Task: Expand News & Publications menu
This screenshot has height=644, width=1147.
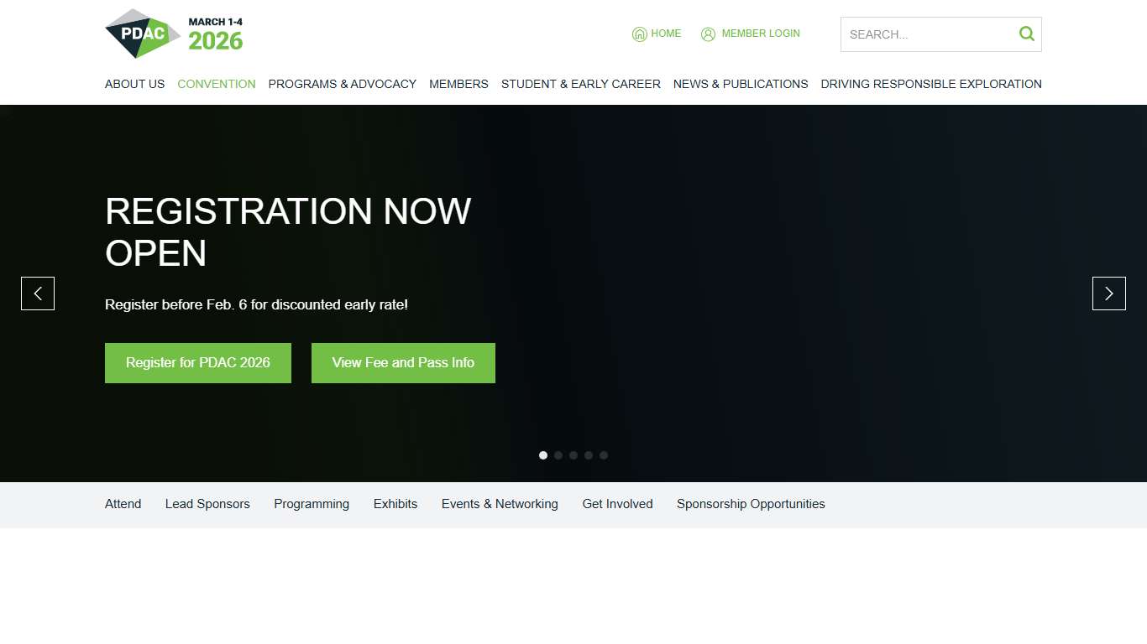Action: (x=740, y=84)
